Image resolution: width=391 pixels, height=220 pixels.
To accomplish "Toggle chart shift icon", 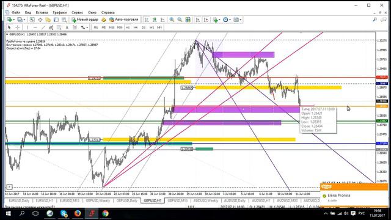I will point(206,20).
